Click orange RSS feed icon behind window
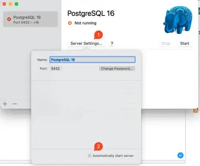 click(196, 110)
